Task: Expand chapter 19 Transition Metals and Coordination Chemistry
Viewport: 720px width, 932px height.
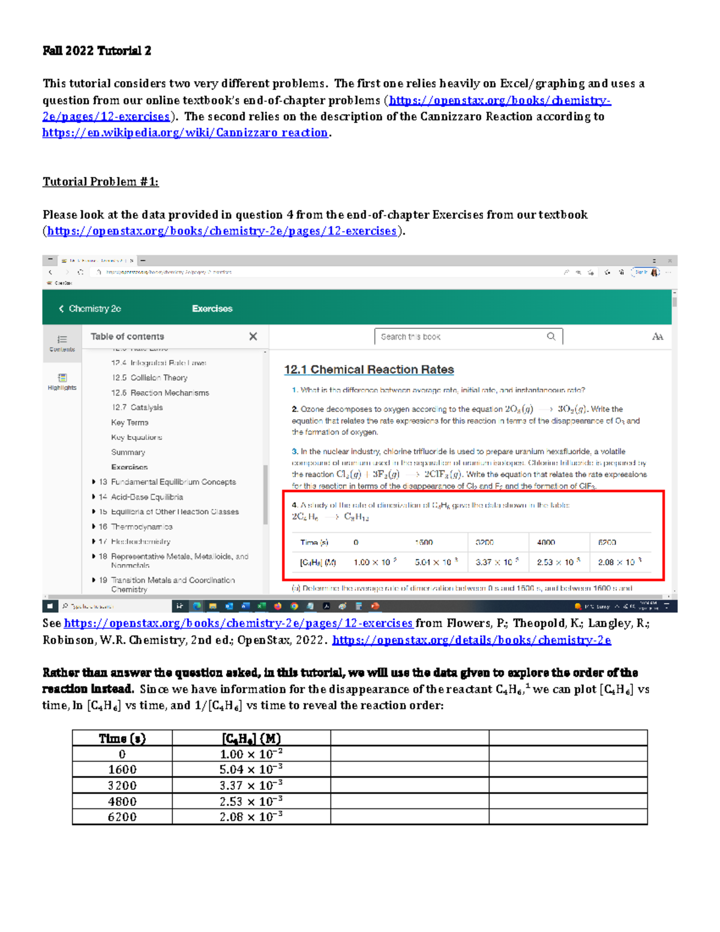Action: [x=94, y=580]
